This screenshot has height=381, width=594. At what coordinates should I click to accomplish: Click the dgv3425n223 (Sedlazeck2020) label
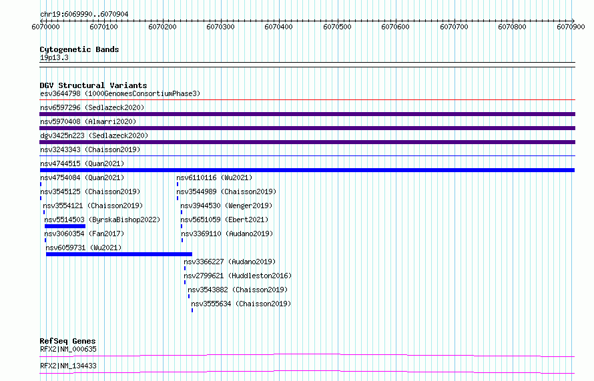tap(94, 135)
